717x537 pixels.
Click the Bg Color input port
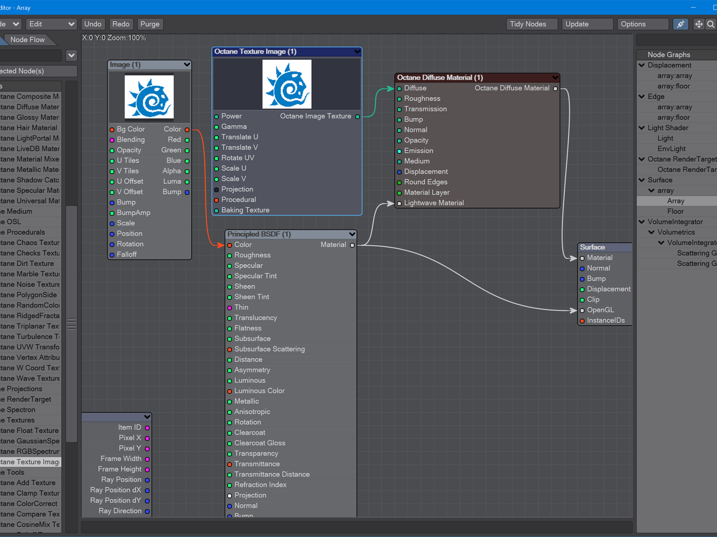click(x=112, y=130)
